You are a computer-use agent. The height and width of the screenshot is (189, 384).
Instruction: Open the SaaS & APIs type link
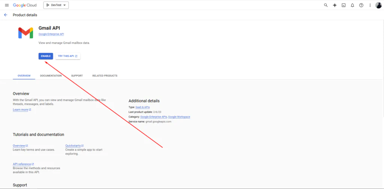(x=142, y=107)
